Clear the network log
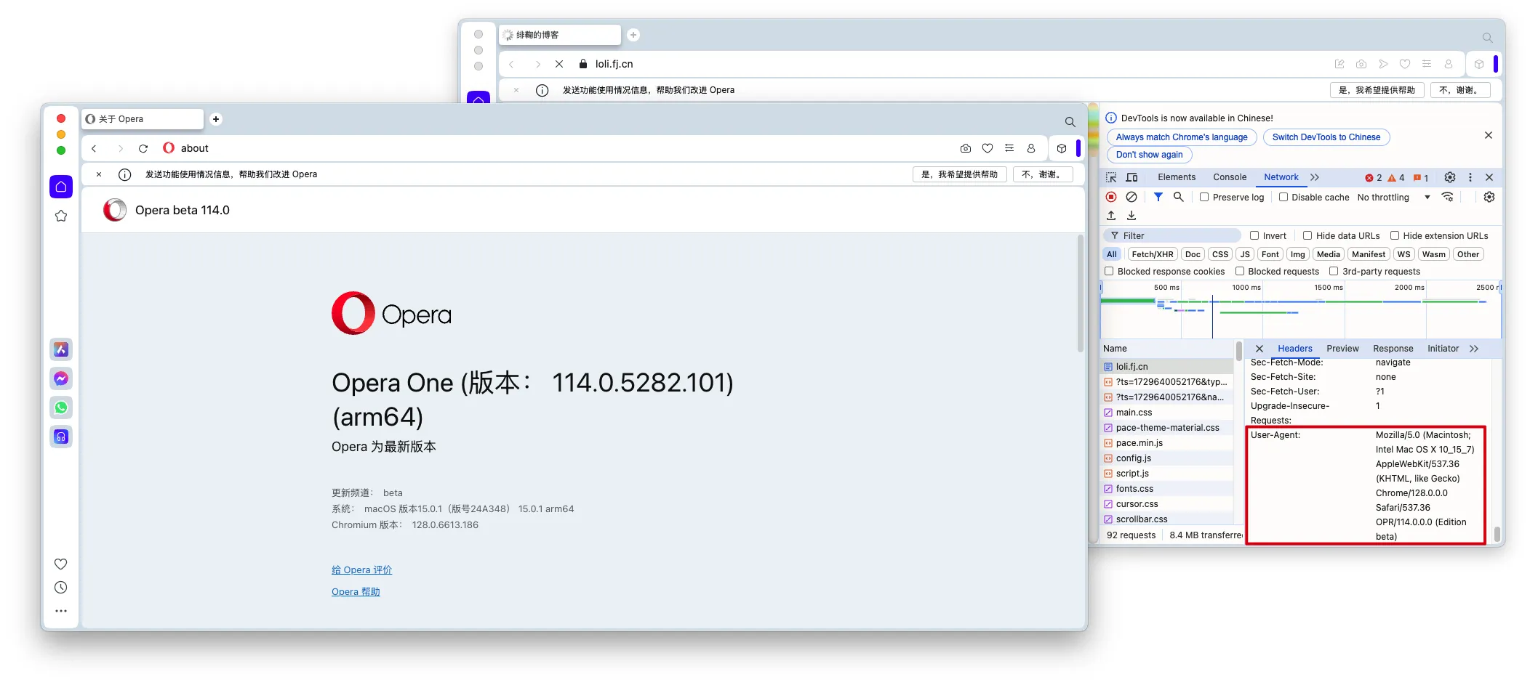1530x685 pixels. tap(1132, 197)
